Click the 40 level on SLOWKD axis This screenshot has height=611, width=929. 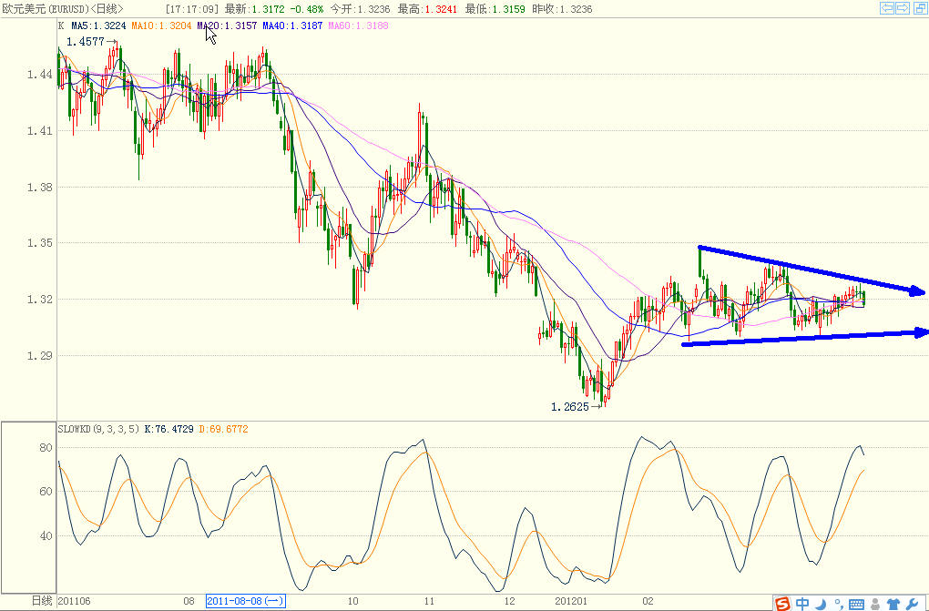46,535
